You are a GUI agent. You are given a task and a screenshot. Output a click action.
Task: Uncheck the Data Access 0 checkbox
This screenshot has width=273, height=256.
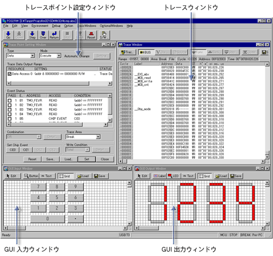[10, 74]
